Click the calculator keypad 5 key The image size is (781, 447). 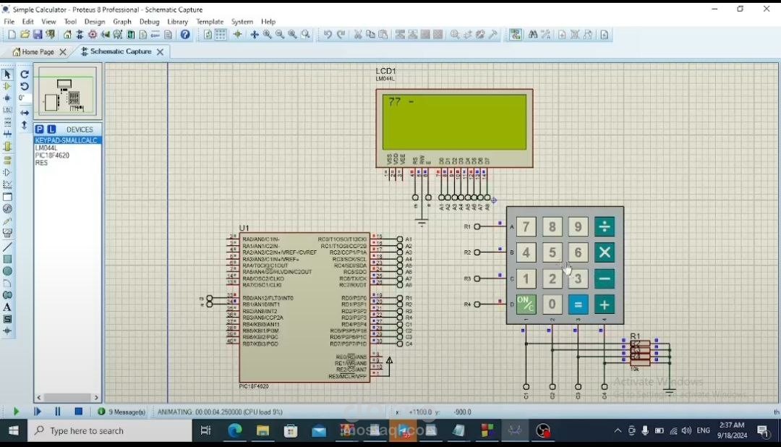(552, 252)
